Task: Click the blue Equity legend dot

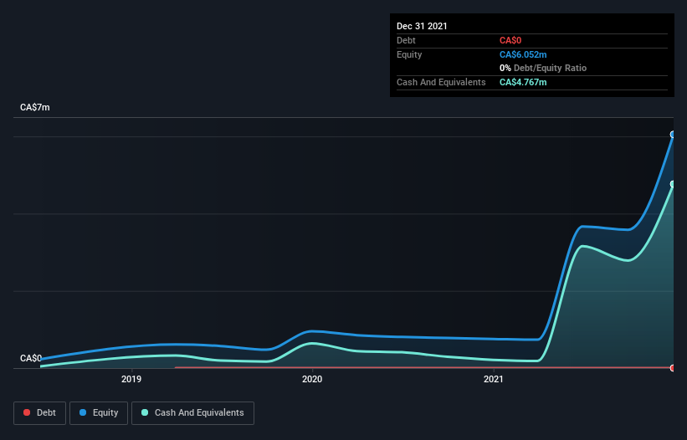Action: tap(83, 412)
